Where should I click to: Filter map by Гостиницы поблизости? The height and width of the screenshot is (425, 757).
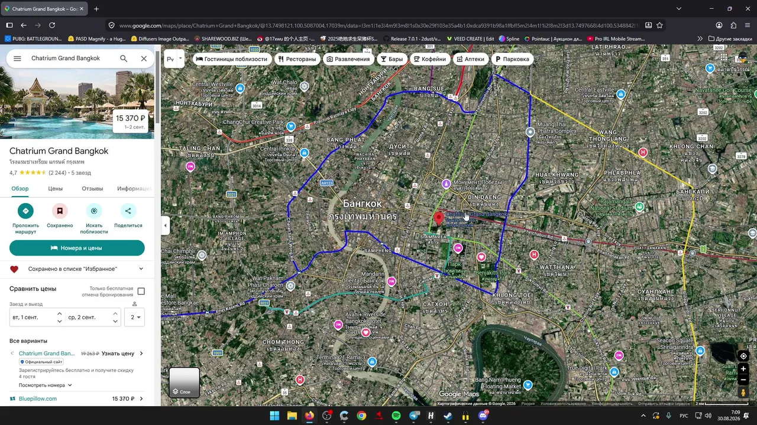pos(232,59)
